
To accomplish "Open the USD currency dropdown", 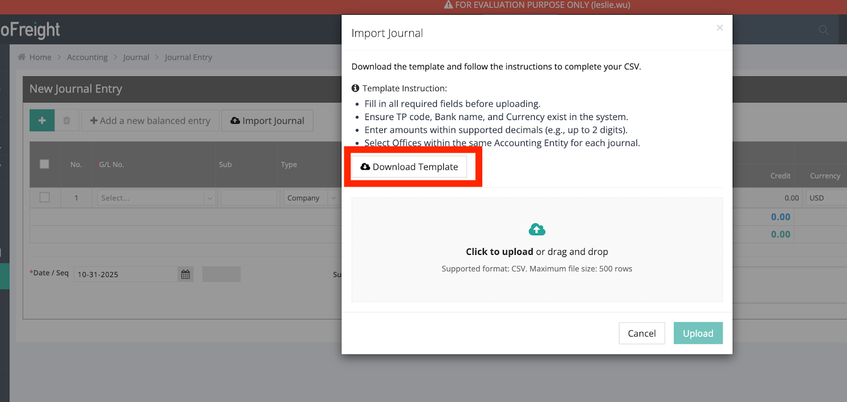I will 826,198.
